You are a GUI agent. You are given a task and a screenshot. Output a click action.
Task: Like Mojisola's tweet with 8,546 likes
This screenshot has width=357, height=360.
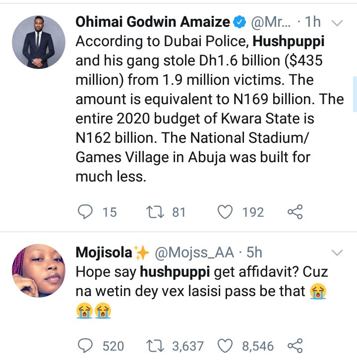pos(226,346)
